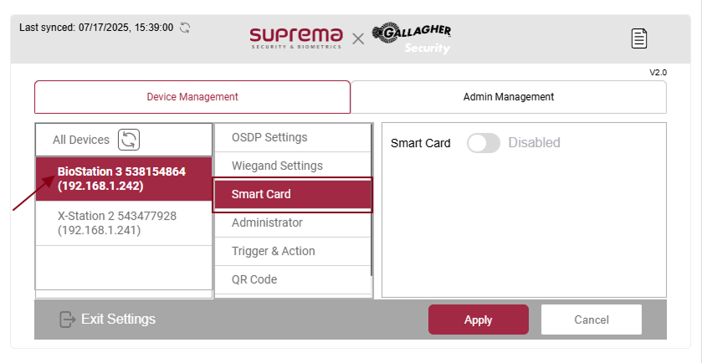Enable the Smart Card toggle switch
The height and width of the screenshot is (363, 702).
tap(483, 143)
